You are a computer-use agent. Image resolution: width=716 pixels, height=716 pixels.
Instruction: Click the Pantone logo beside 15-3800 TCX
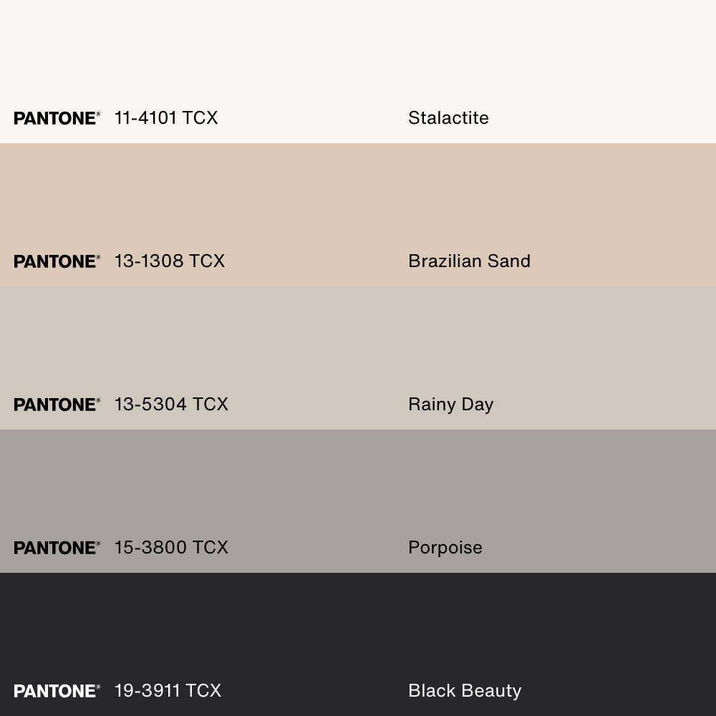pyautogui.click(x=57, y=548)
